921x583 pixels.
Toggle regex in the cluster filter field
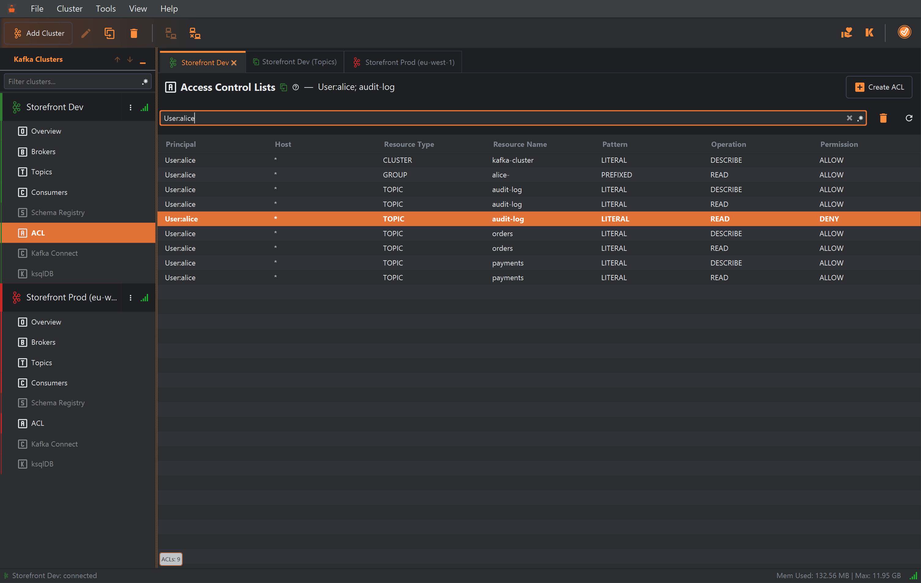[145, 81]
